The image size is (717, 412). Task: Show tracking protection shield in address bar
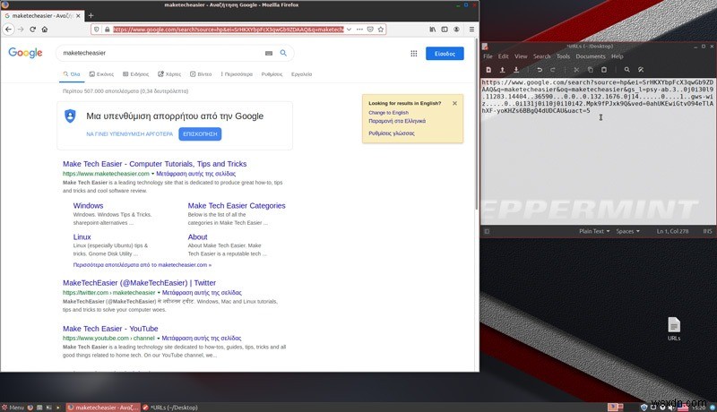(x=97, y=30)
